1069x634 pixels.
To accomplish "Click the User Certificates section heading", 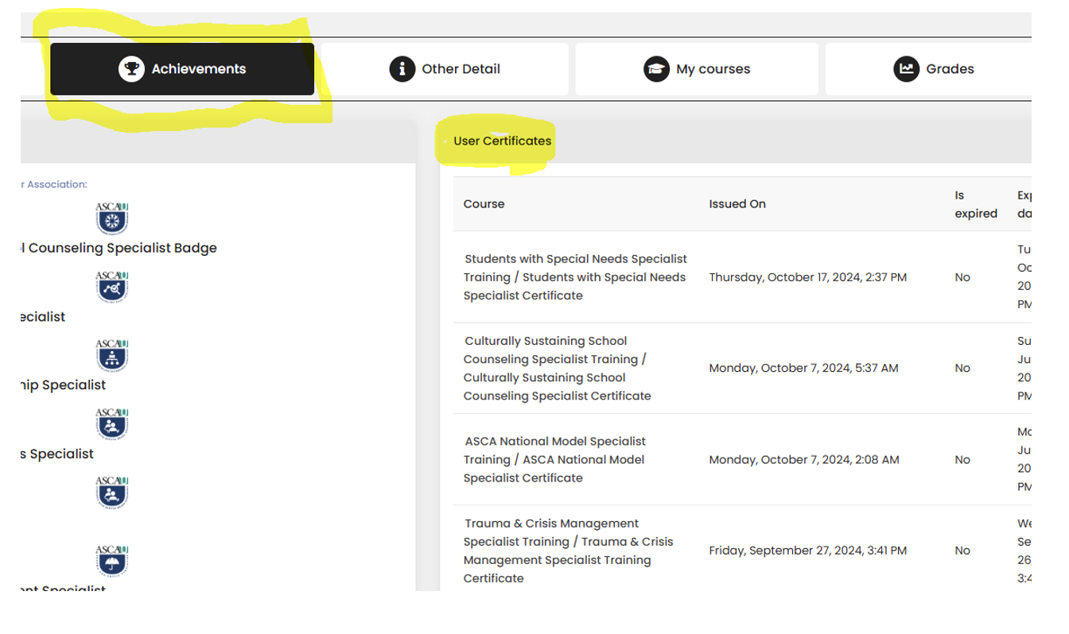I will click(x=502, y=141).
